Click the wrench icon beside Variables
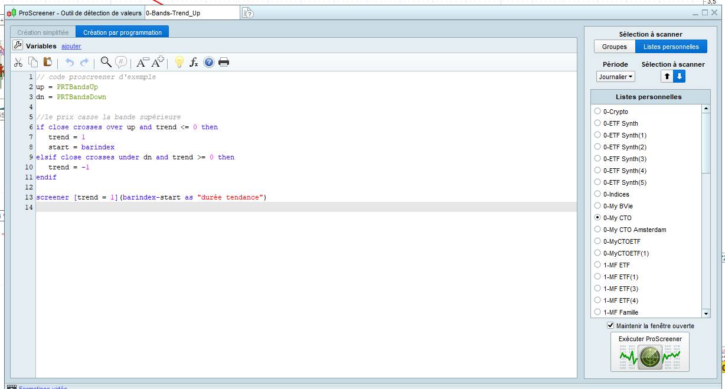 [18, 45]
